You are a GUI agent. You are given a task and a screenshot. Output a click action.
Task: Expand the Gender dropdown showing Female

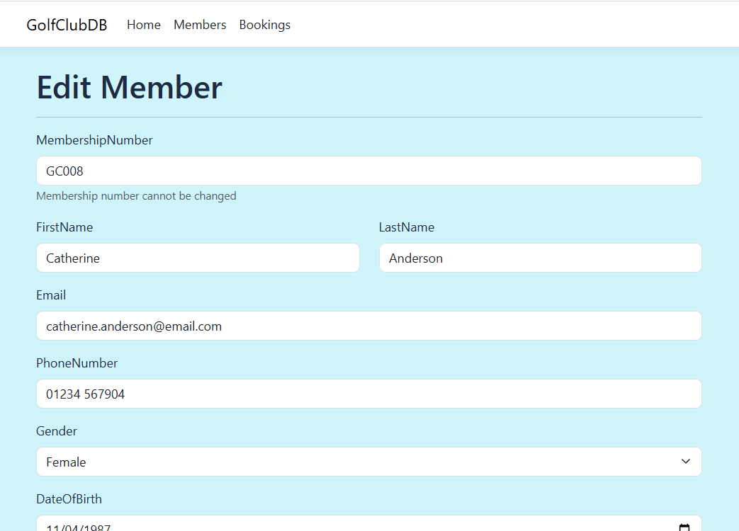pyautogui.click(x=369, y=462)
